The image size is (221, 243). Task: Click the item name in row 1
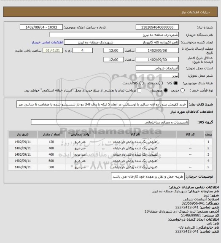click(135, 142)
